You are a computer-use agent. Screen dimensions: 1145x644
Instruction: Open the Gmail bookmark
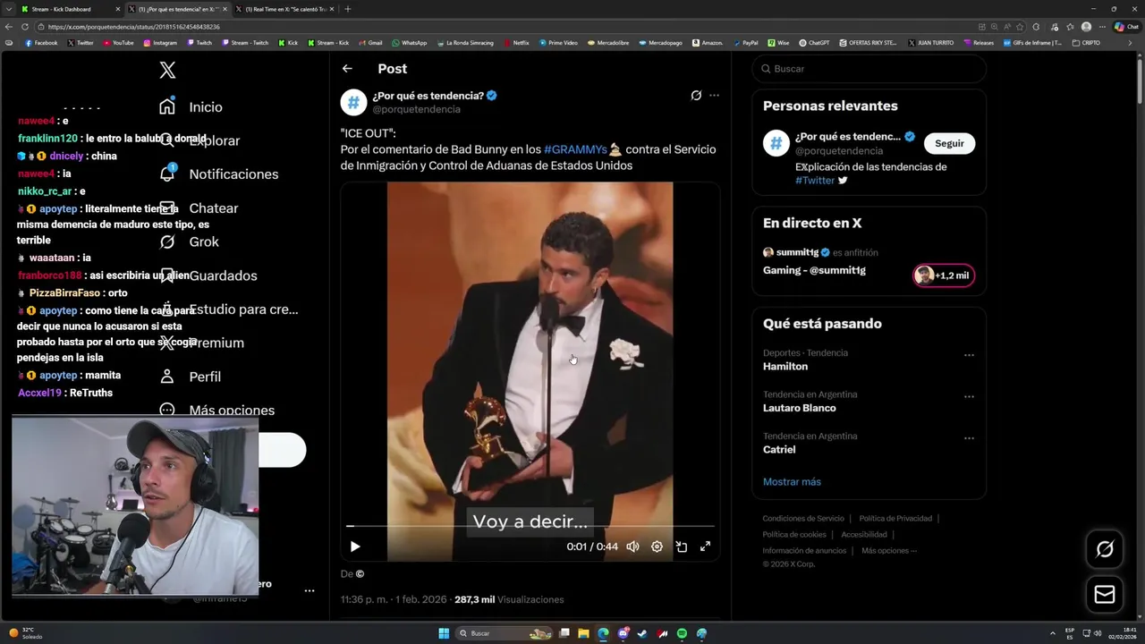[x=370, y=43]
